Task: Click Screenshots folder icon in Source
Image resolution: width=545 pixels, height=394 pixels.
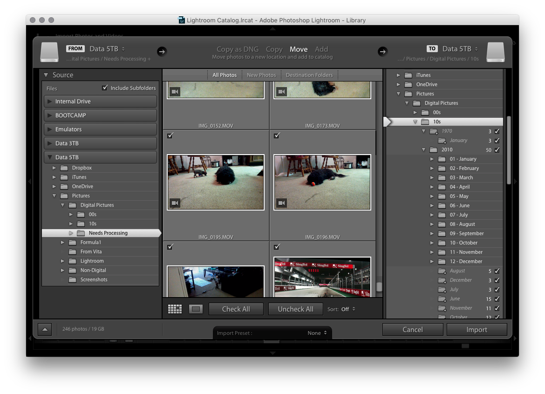Action: click(x=72, y=280)
